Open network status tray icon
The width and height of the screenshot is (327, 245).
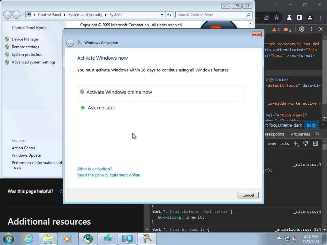pos(287,239)
